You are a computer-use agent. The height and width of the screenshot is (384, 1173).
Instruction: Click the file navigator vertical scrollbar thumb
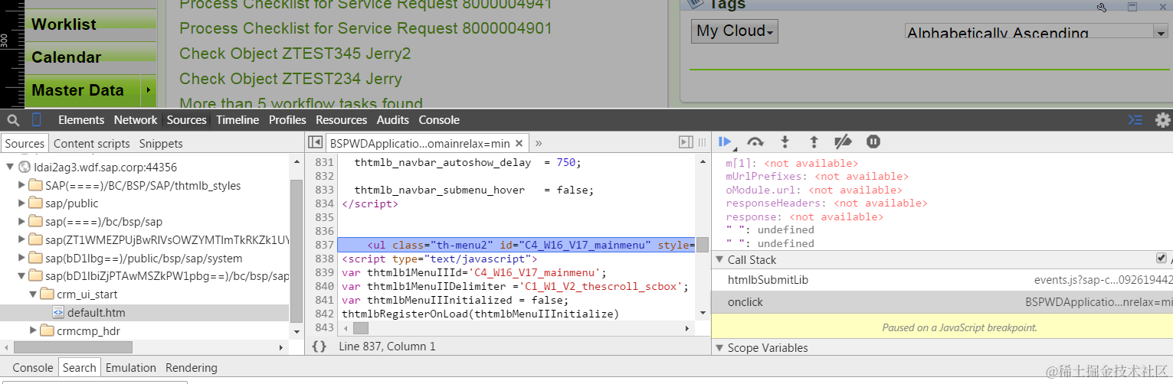[x=297, y=251]
